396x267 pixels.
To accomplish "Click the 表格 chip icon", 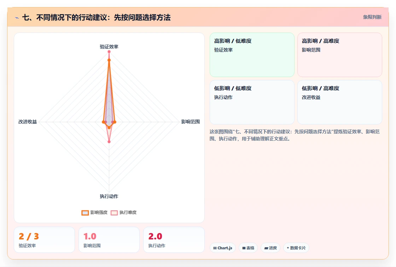I will pyautogui.click(x=244, y=248).
